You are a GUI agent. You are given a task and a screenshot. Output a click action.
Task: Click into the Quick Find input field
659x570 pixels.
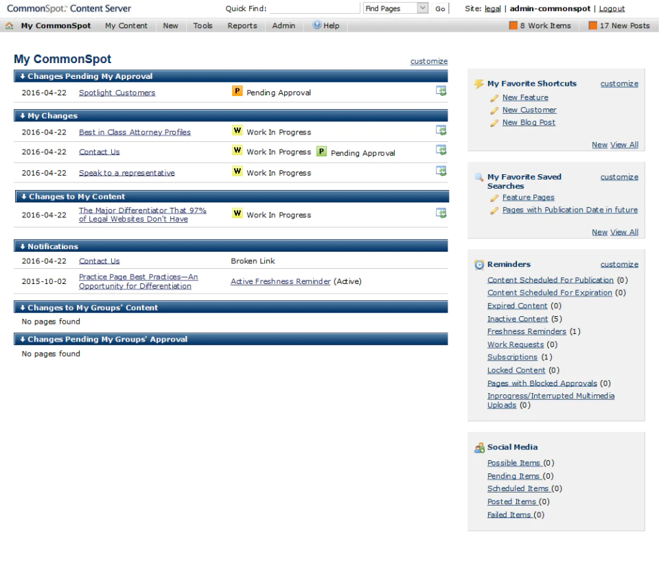[x=315, y=8]
